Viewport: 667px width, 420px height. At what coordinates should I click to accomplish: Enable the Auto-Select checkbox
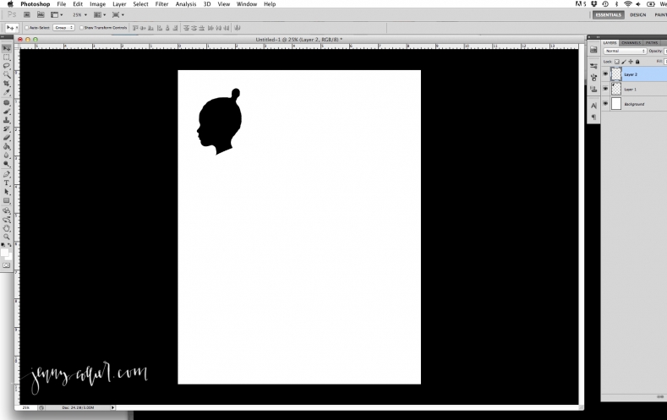click(27, 27)
